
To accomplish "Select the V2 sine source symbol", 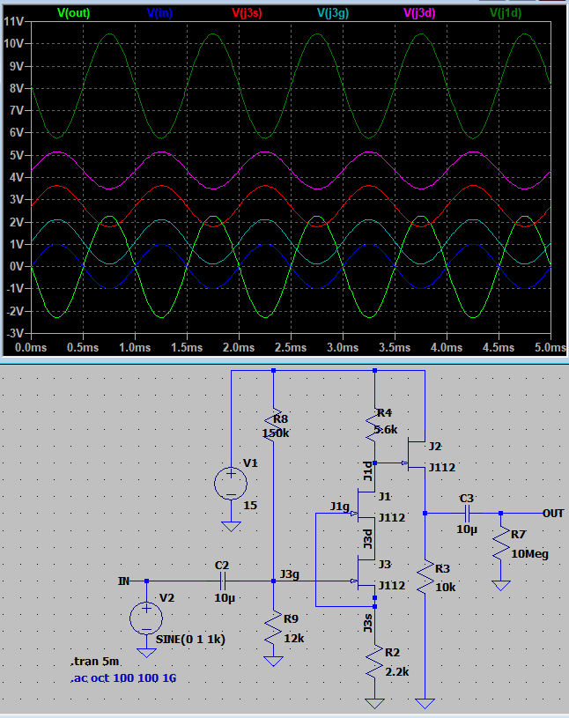I will (x=146, y=618).
